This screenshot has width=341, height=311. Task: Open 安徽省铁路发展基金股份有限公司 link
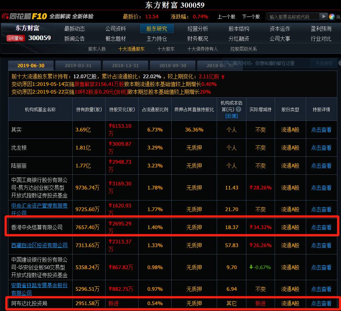click(x=40, y=289)
